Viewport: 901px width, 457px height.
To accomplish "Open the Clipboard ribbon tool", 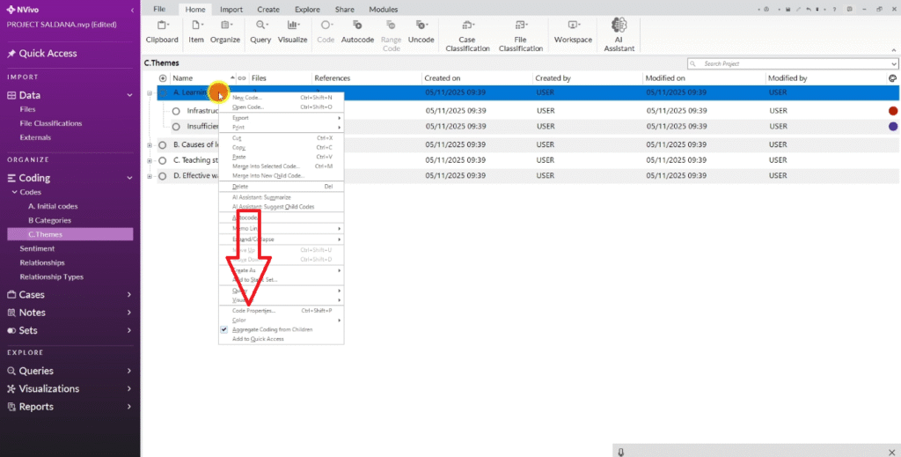I will [162, 32].
